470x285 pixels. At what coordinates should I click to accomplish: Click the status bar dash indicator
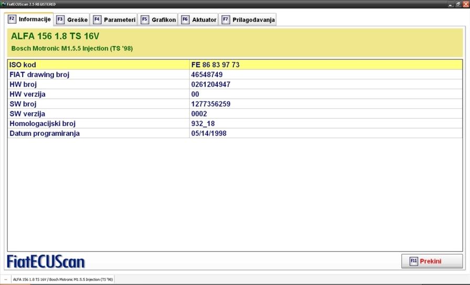click(6, 279)
